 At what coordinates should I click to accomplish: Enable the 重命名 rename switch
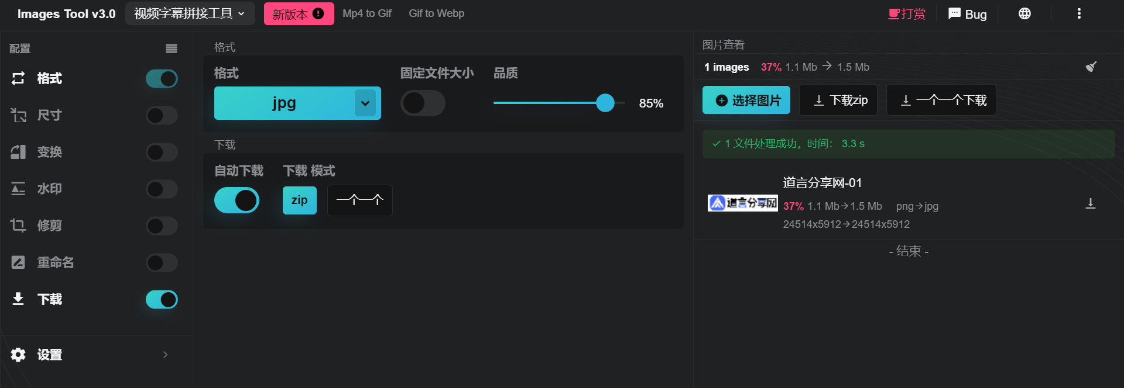click(x=162, y=262)
